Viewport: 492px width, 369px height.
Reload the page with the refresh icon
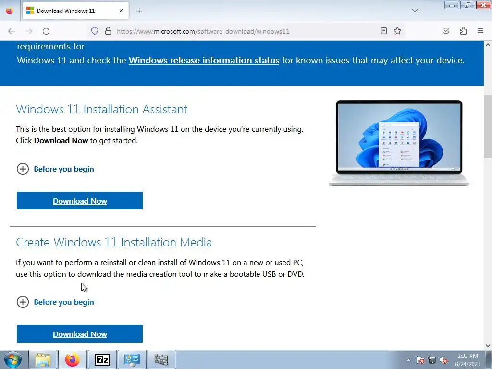(46, 31)
